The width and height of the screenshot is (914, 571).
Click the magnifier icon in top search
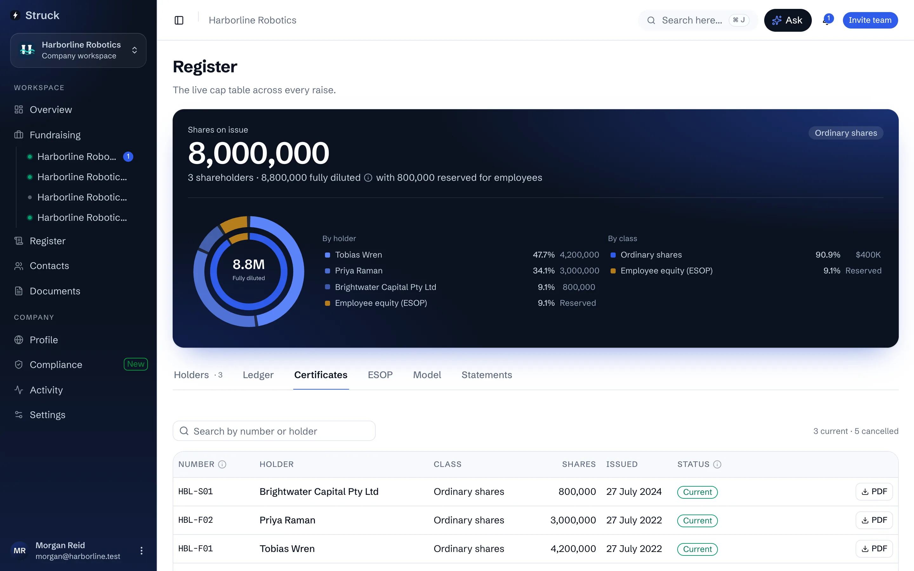click(651, 20)
